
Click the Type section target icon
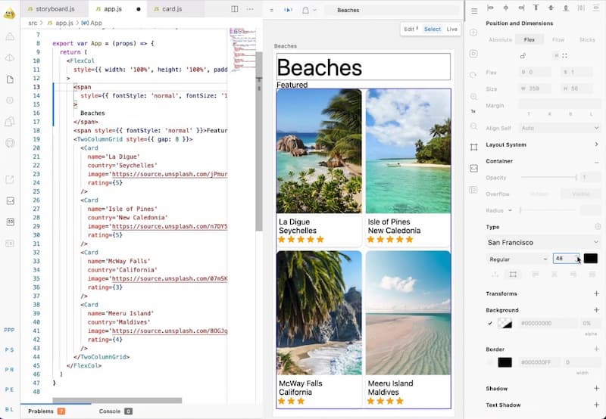pos(598,227)
